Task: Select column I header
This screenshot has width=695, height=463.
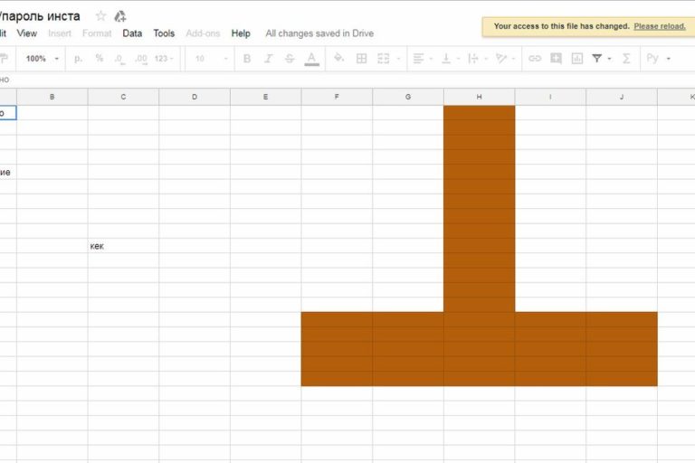Action: pyautogui.click(x=550, y=97)
